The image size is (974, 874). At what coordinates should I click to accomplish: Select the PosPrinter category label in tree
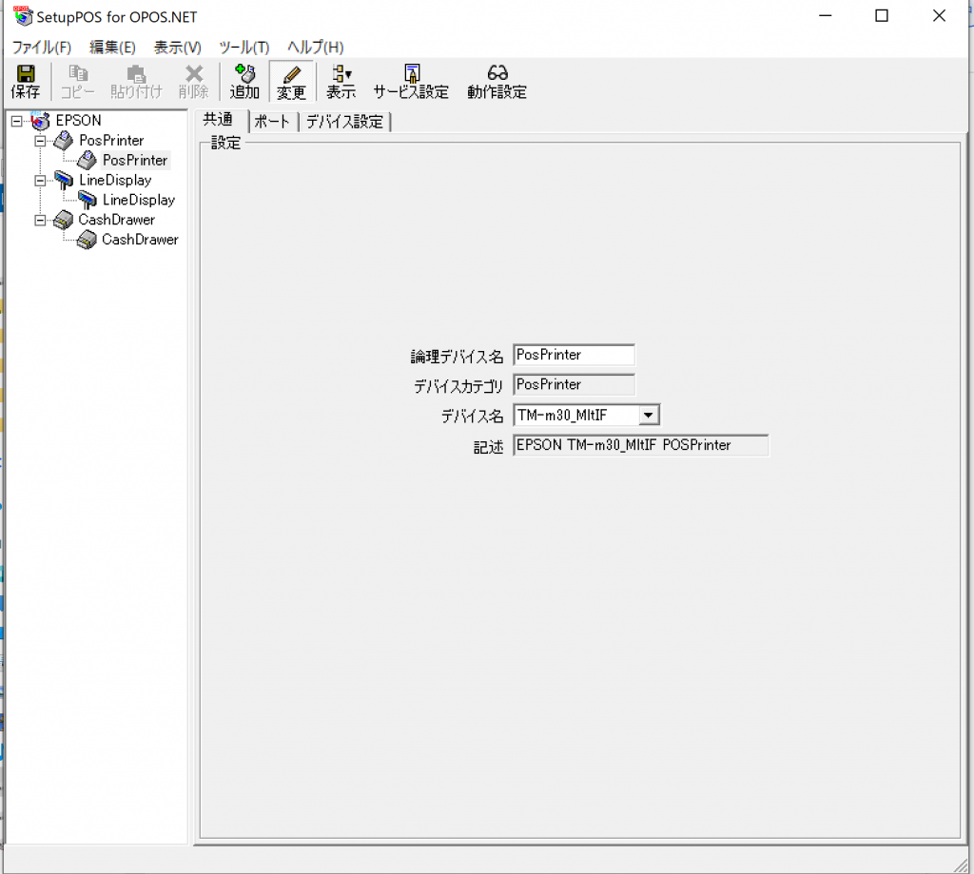111,141
